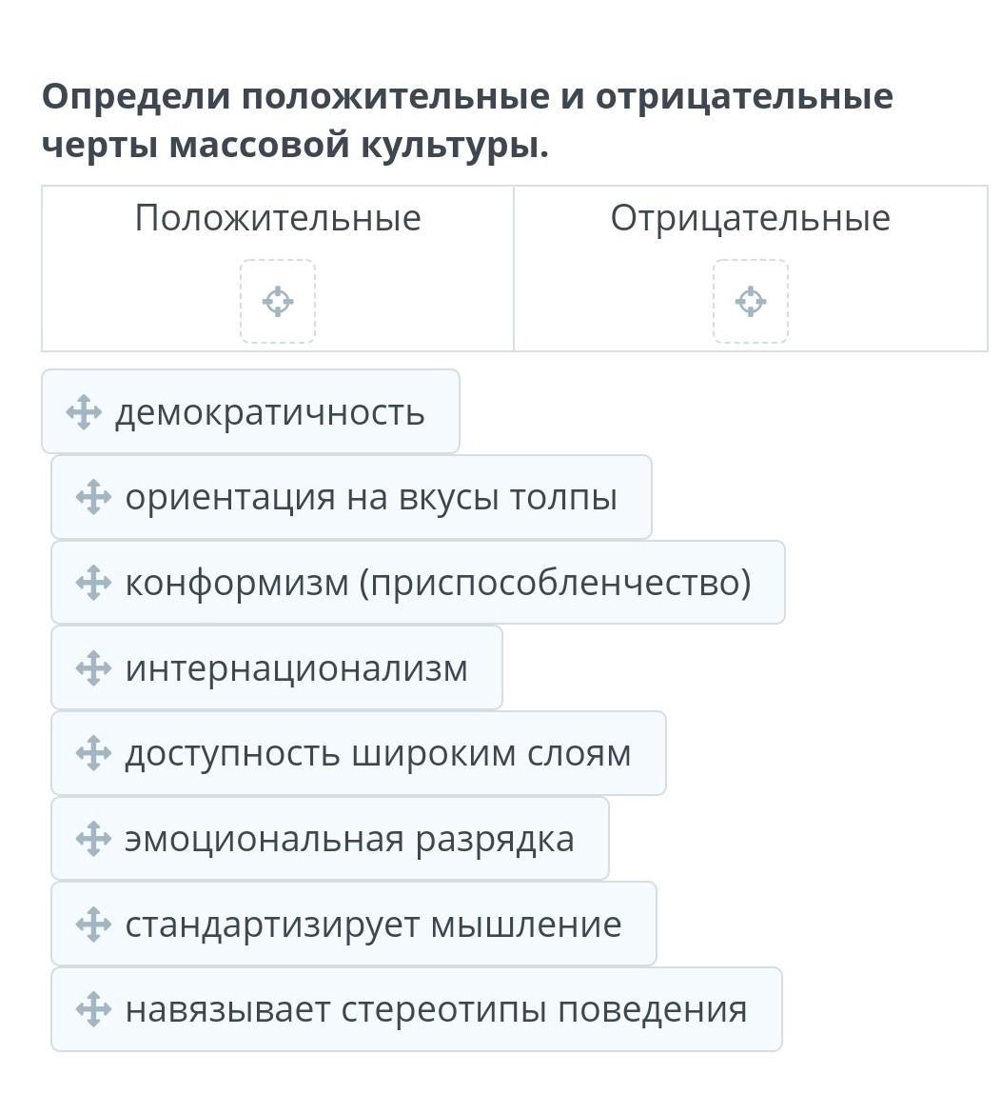This screenshot has height=1114, width=1001.
Task: Click the Отрицательные column header
Action: 751,218
